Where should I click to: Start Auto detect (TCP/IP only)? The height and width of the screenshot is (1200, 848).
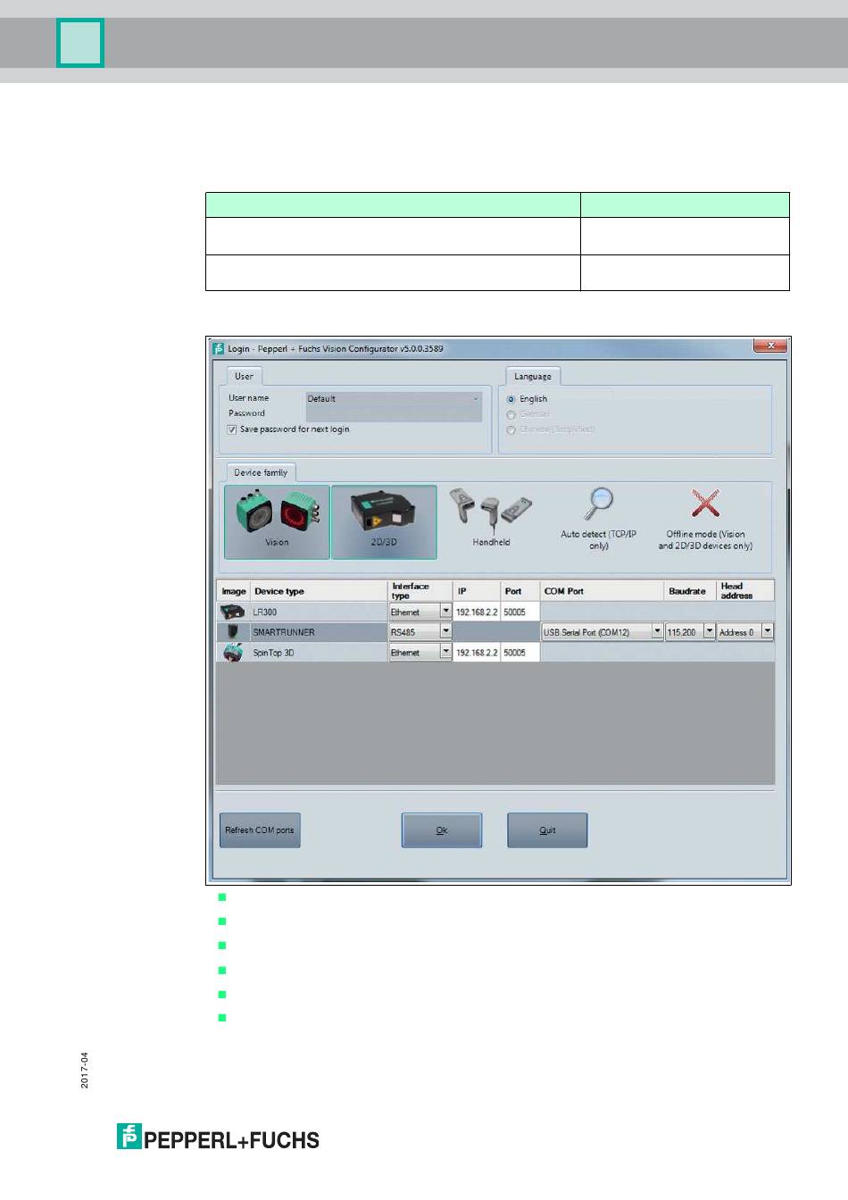click(x=598, y=519)
